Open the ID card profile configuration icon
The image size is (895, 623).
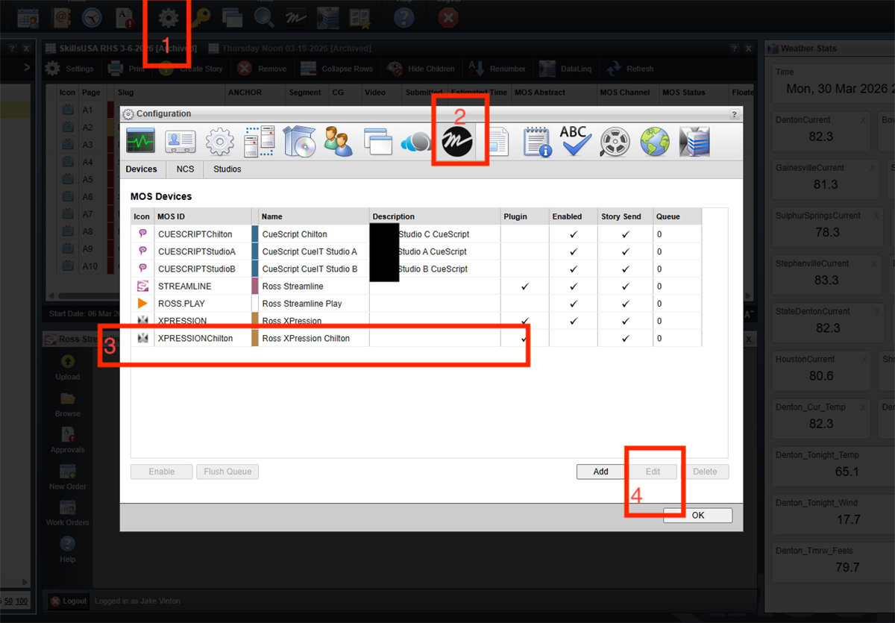pyautogui.click(x=180, y=141)
